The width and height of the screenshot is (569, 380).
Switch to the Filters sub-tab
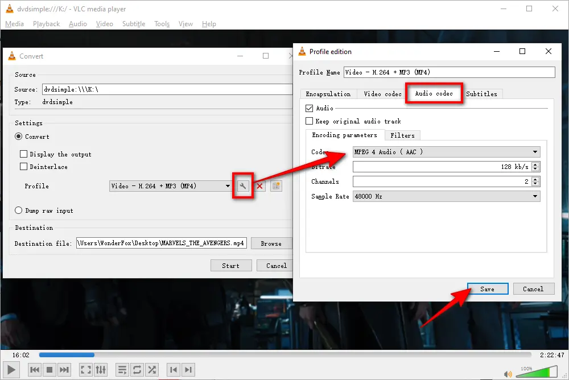(x=402, y=135)
